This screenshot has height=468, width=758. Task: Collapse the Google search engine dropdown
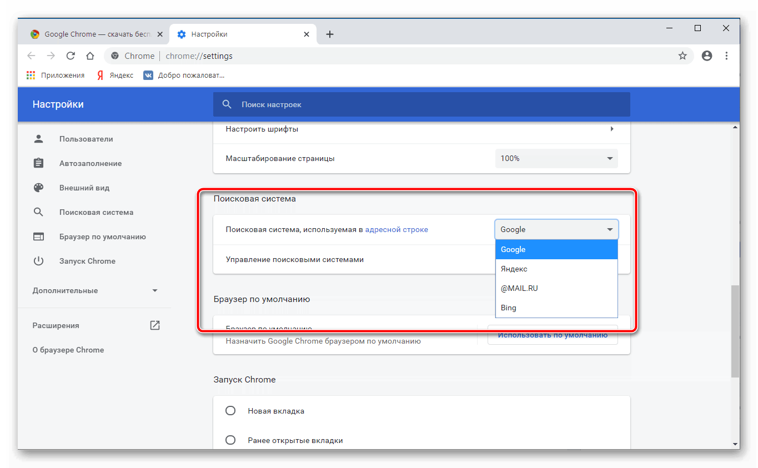[556, 229]
